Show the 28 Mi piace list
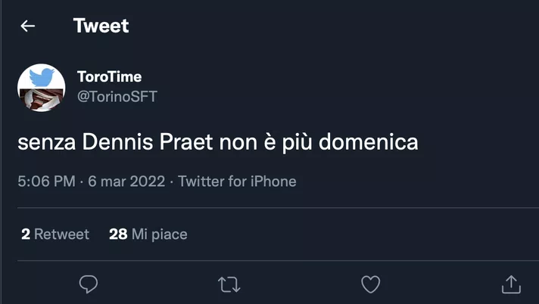Viewport: 539px width, 304px height. point(148,234)
